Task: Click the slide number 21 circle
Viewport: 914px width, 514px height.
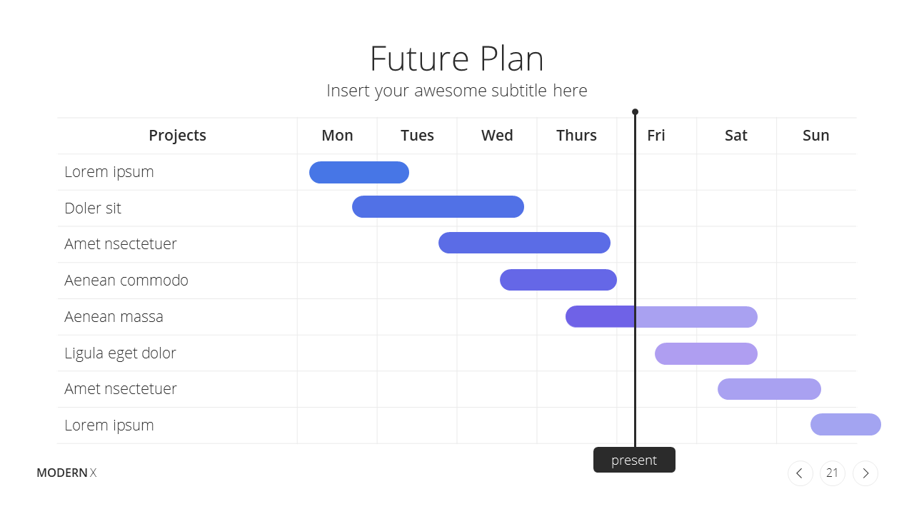Action: (x=833, y=473)
